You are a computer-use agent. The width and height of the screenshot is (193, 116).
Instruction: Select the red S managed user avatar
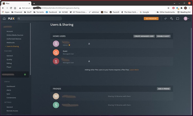56,61
